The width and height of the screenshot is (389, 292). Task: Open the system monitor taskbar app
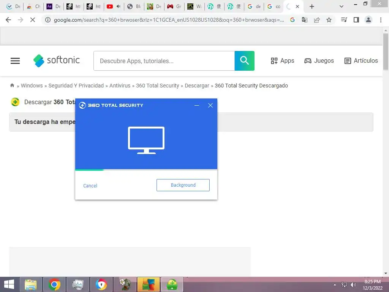78,284
